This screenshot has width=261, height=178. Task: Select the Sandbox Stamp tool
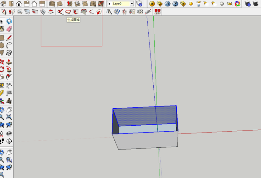77,4
